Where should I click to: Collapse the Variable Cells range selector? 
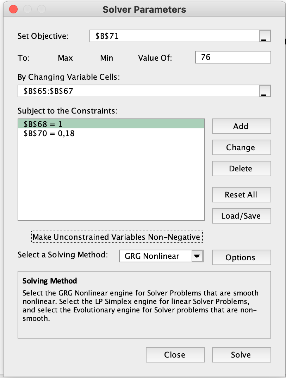(265, 91)
